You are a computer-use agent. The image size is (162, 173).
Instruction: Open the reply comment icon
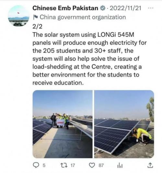tap(36, 165)
